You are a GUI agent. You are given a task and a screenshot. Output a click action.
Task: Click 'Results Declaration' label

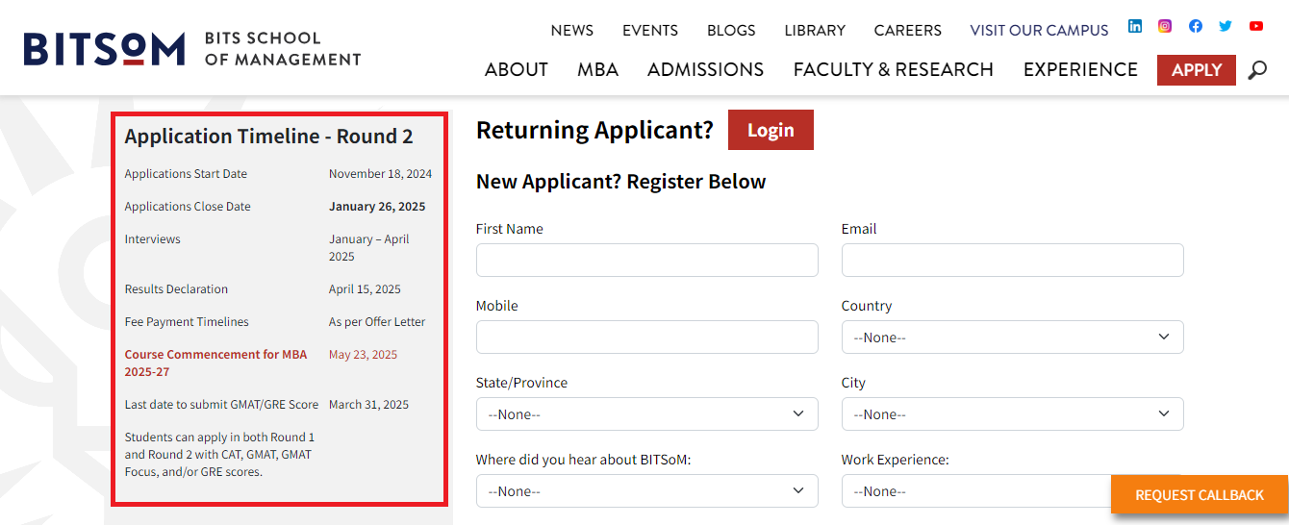point(177,289)
